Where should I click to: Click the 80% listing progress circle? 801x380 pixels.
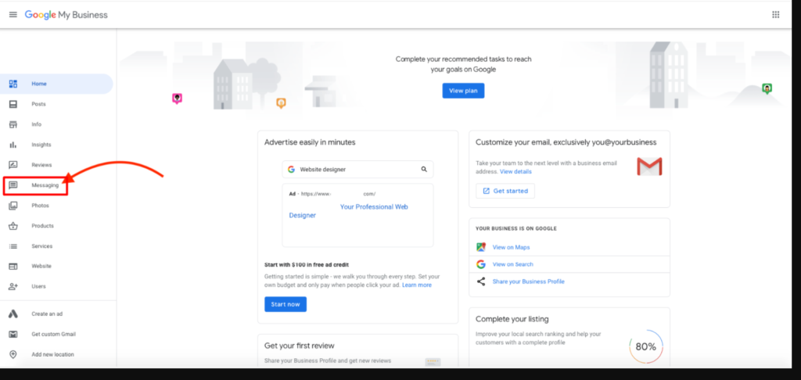click(x=645, y=346)
